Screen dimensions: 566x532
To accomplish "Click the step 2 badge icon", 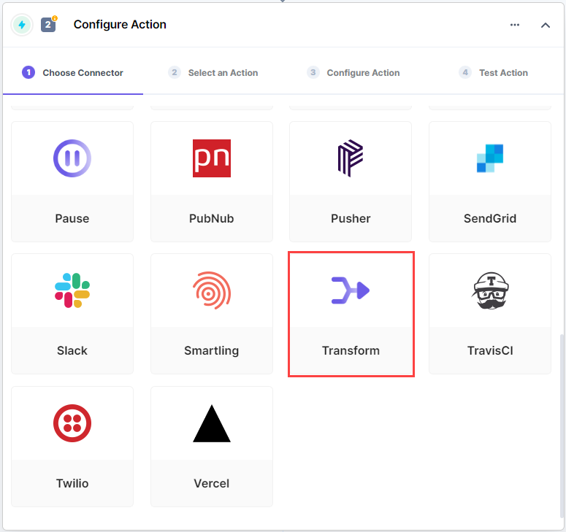I will coord(49,25).
